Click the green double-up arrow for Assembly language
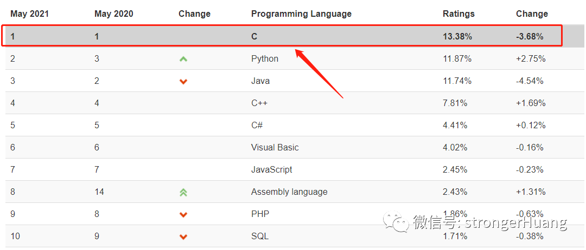This screenshot has width=586, height=250. click(x=183, y=192)
